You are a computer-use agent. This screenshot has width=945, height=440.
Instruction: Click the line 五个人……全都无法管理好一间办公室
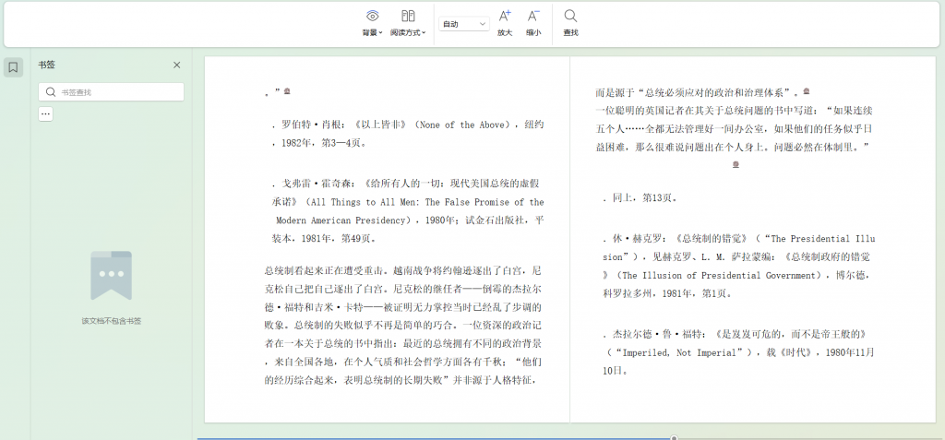pyautogui.click(x=734, y=129)
